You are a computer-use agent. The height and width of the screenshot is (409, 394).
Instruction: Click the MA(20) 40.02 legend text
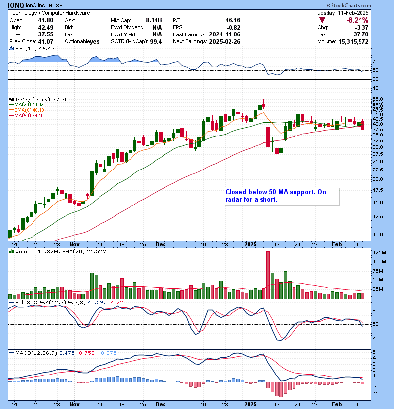[29, 105]
